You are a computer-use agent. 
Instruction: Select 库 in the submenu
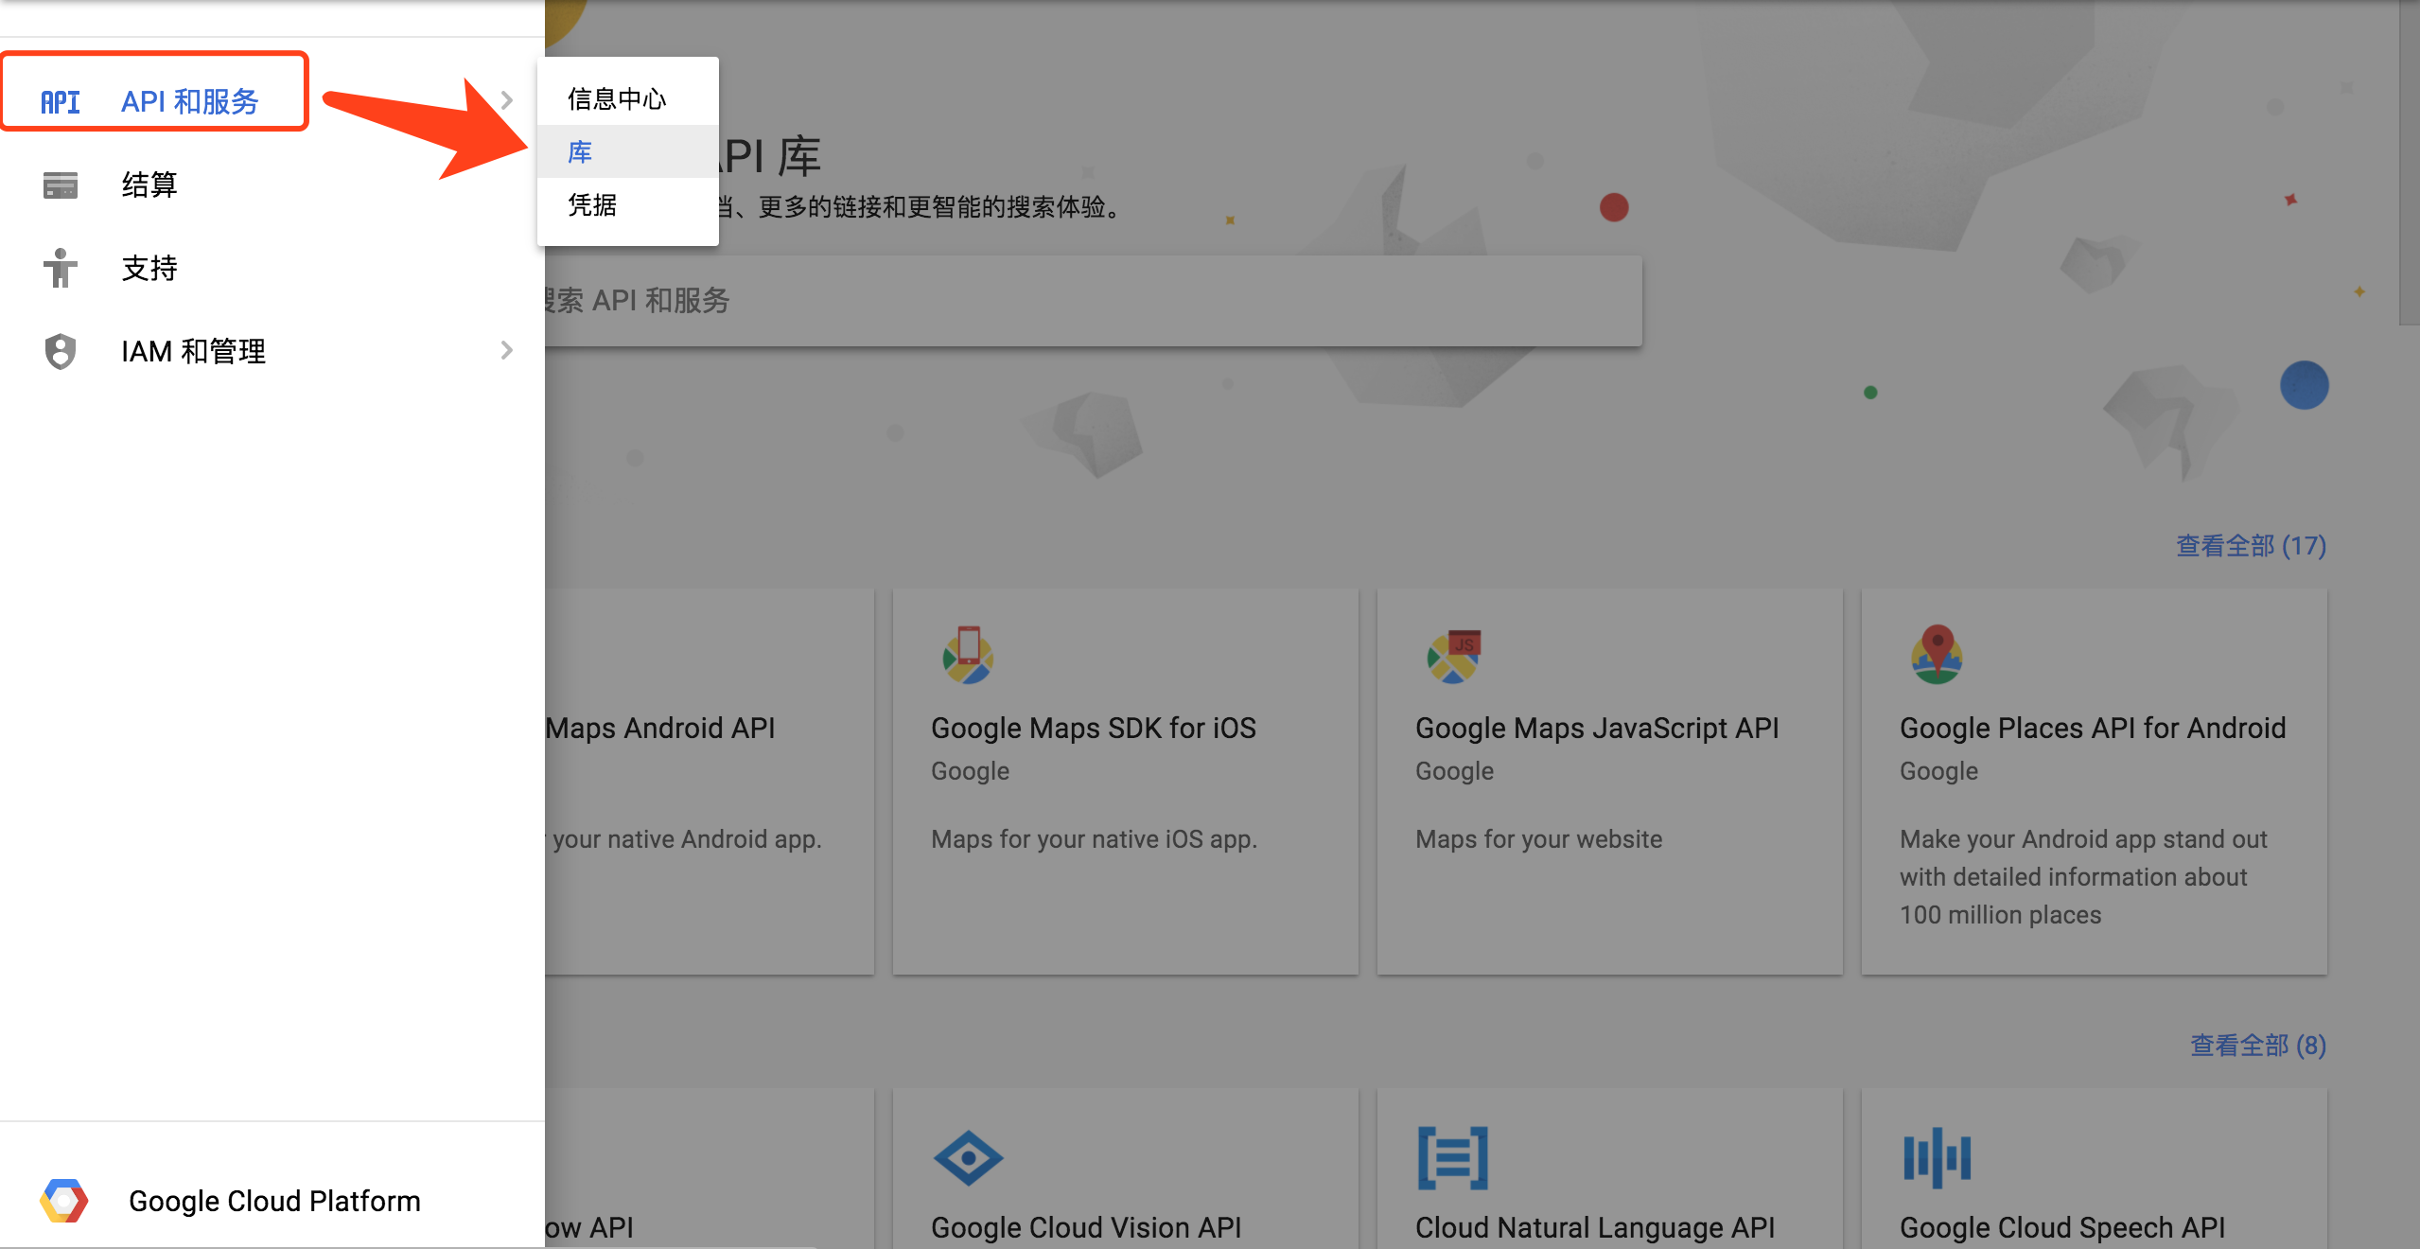(x=581, y=151)
